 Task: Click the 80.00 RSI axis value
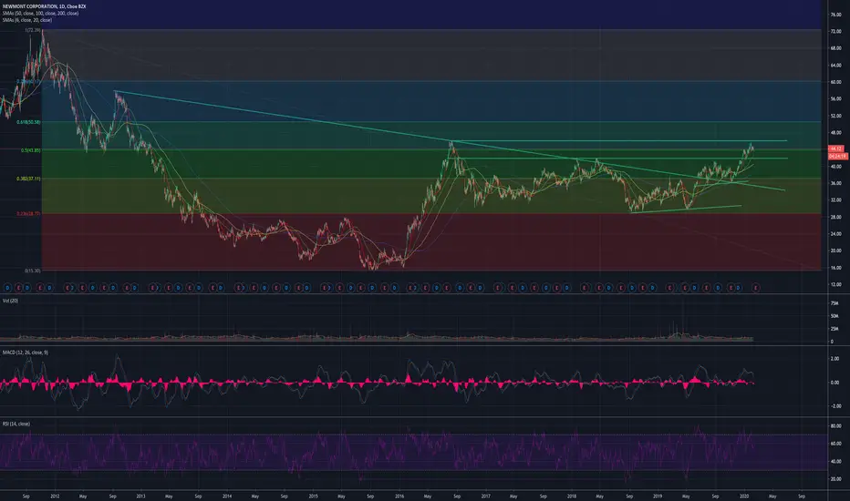tap(835, 426)
